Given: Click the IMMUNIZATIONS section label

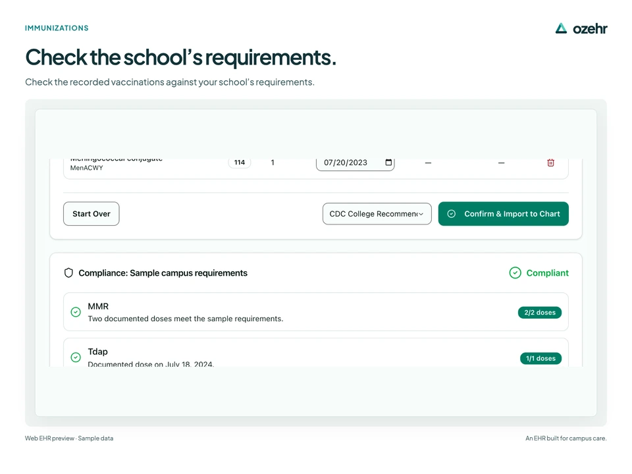Looking at the screenshot, I should coord(57,28).
